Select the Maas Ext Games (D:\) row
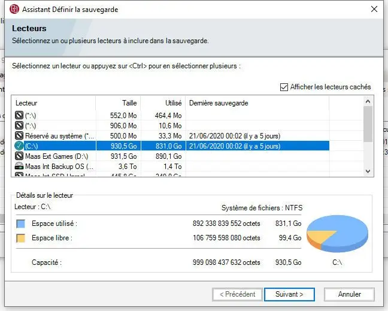The width and height of the screenshot is (388, 311). [172, 156]
